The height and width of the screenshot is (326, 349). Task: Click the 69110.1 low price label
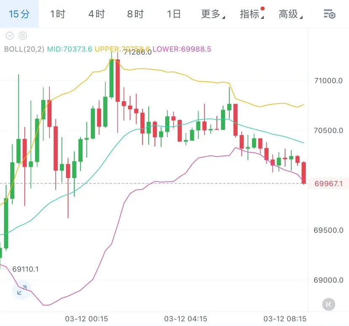point(25,269)
